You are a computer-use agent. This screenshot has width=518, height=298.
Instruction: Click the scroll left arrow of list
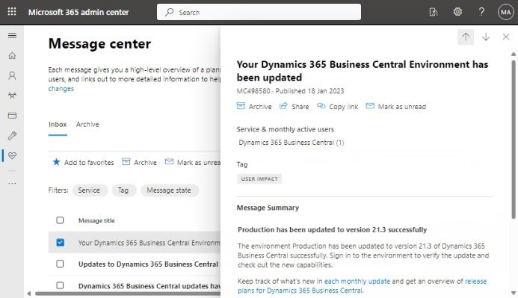click(28, 294)
